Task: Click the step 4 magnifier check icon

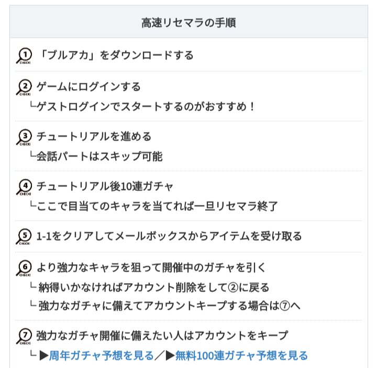Action: point(25,187)
